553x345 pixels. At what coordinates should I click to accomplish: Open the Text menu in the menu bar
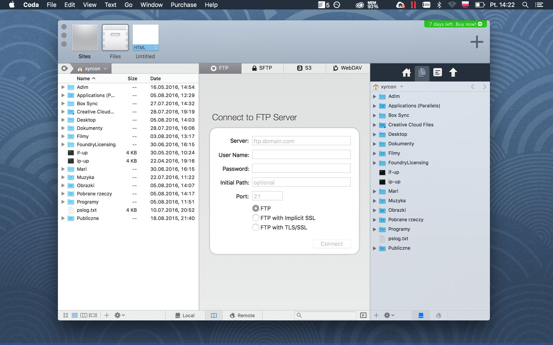point(110,5)
